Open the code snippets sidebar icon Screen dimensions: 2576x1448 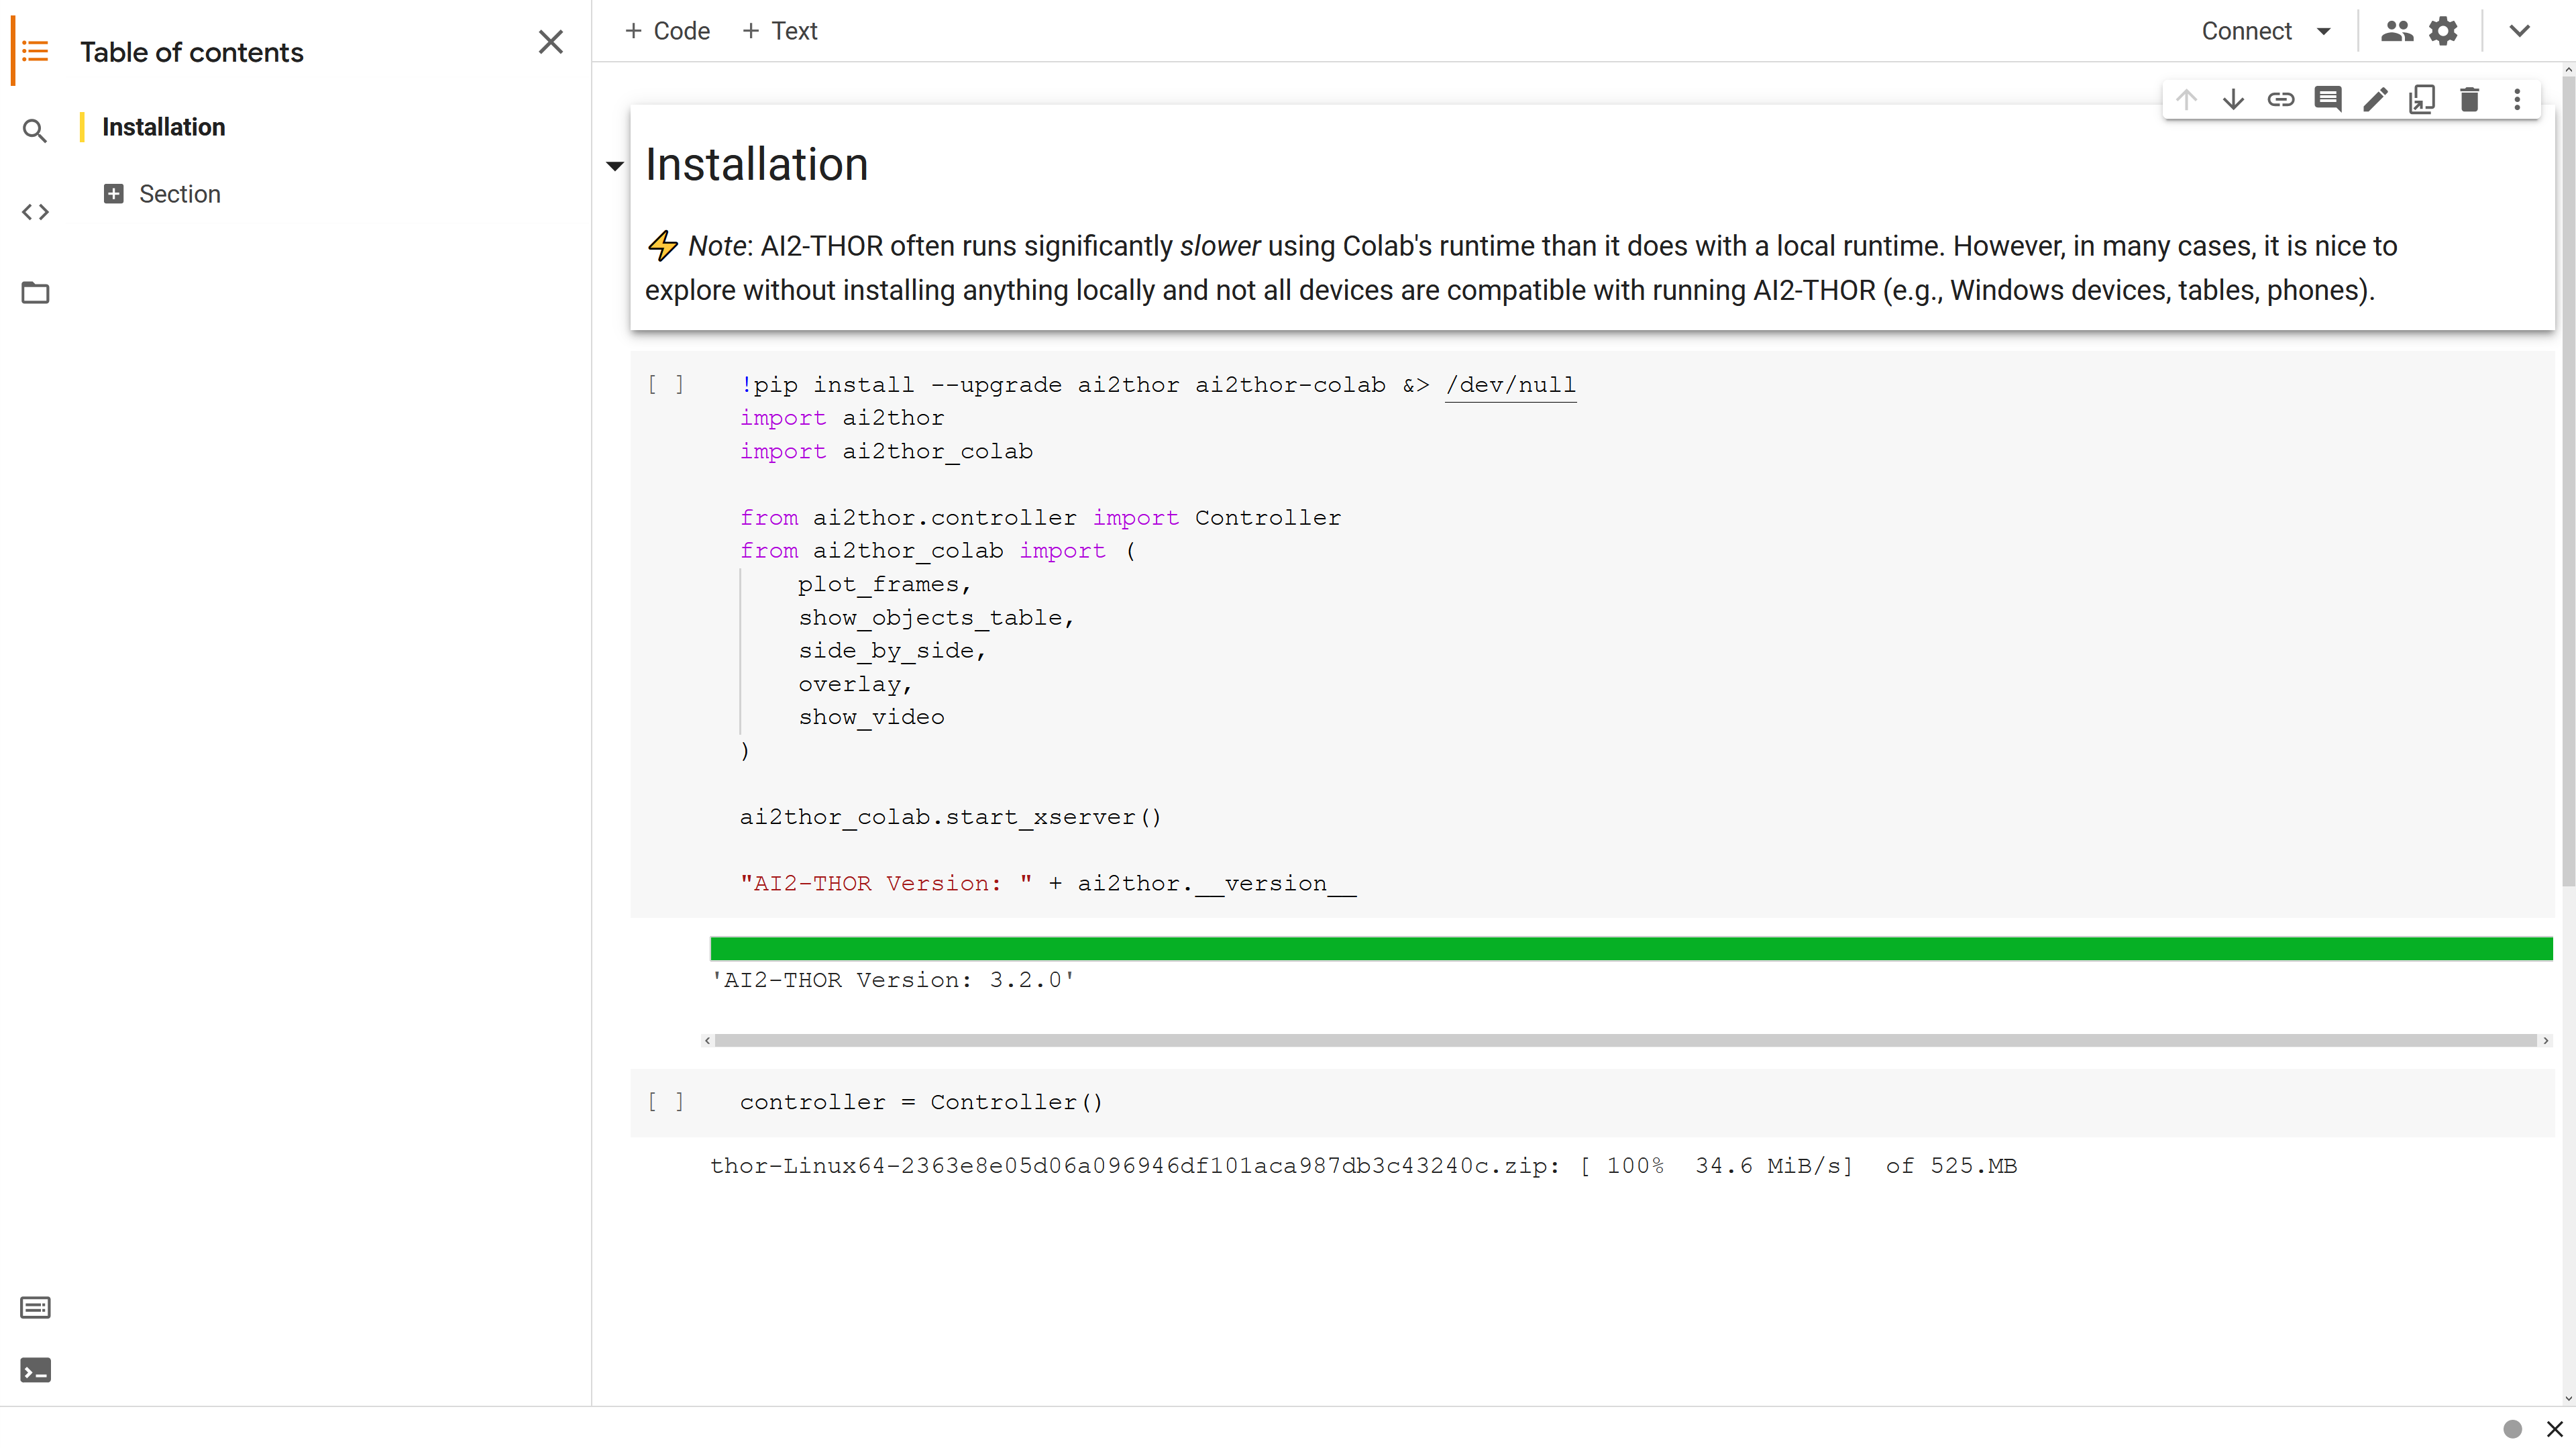pyautogui.click(x=35, y=212)
